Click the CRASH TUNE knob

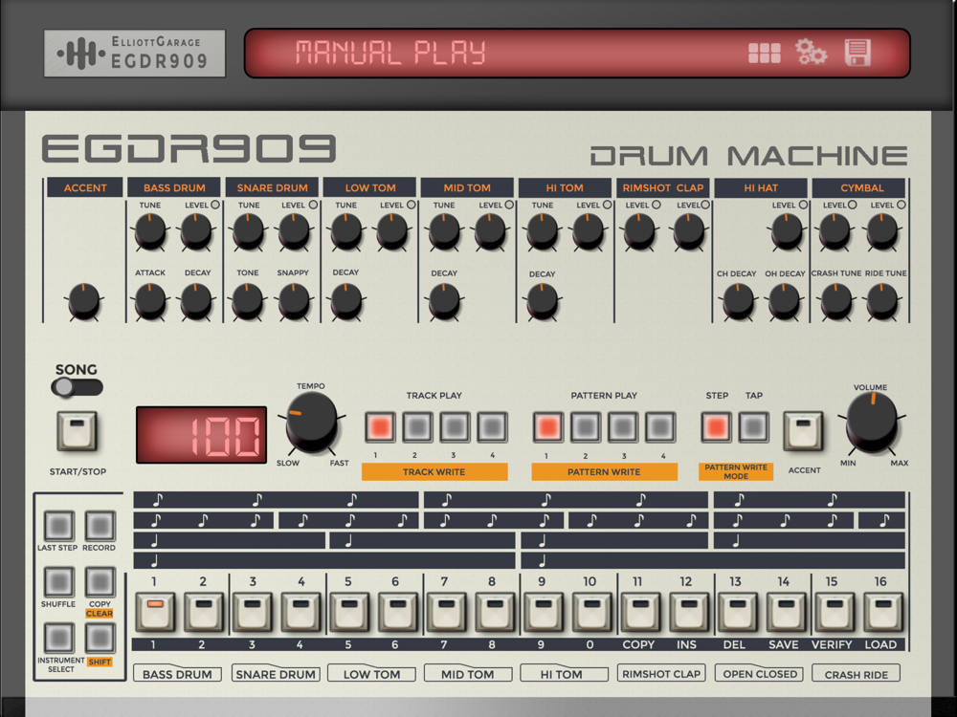[836, 300]
